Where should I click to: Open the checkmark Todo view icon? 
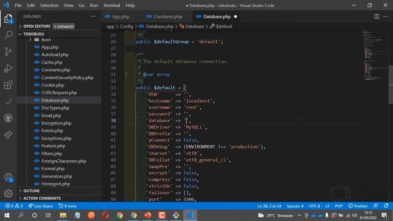(x=8, y=101)
